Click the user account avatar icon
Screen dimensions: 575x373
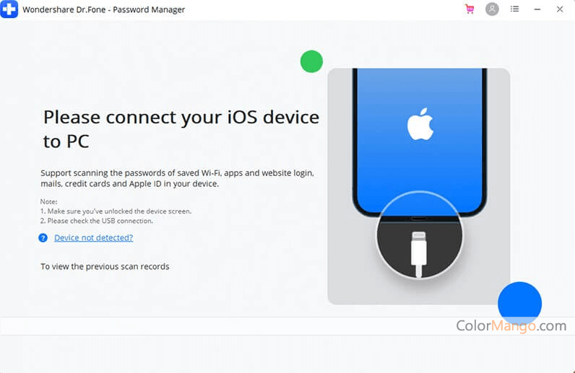(x=492, y=9)
